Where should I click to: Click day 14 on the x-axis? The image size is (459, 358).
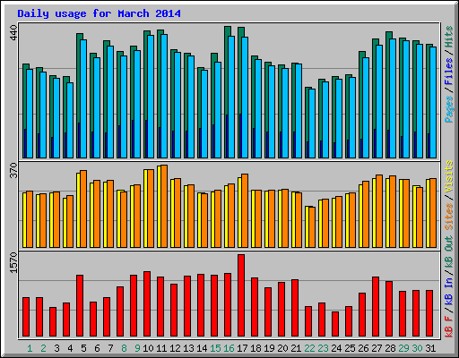[202, 348]
